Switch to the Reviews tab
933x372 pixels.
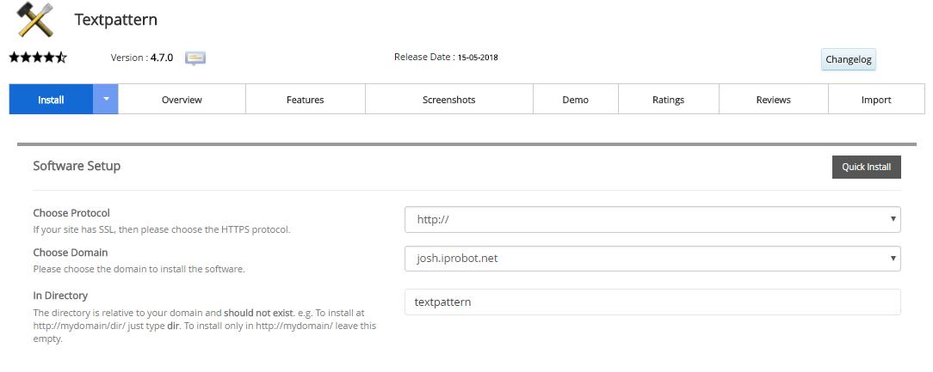point(774,100)
